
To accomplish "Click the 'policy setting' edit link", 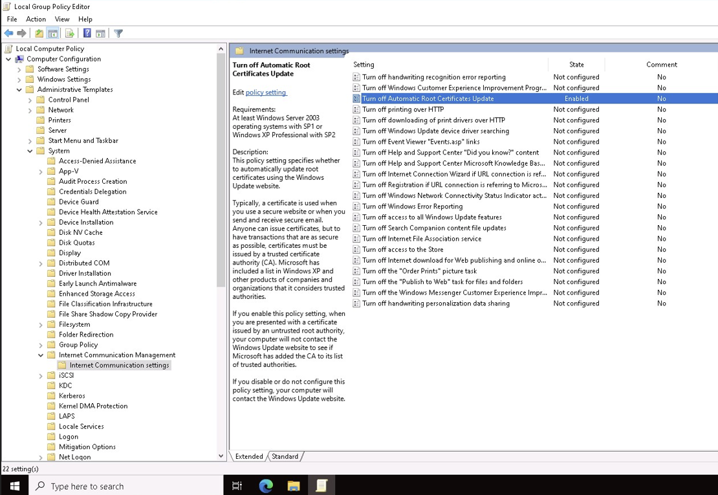I will (266, 93).
